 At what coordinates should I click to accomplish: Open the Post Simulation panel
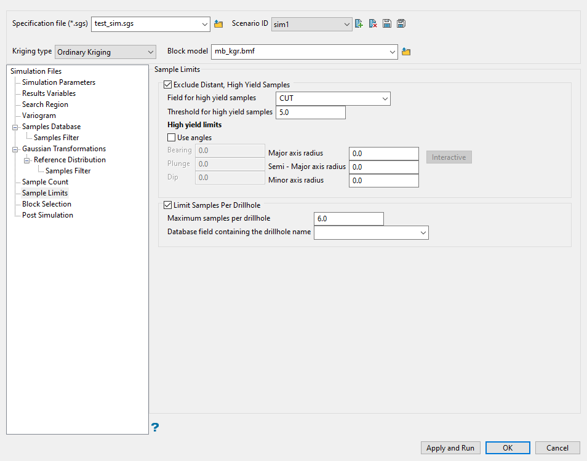coord(47,215)
